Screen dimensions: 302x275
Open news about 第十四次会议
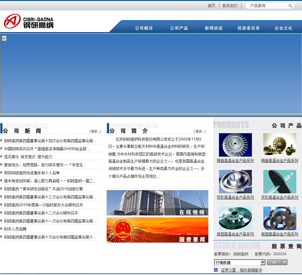50,141
